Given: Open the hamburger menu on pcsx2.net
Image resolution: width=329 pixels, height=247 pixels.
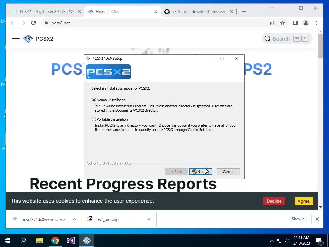Looking at the screenshot, I should click(x=16, y=39).
